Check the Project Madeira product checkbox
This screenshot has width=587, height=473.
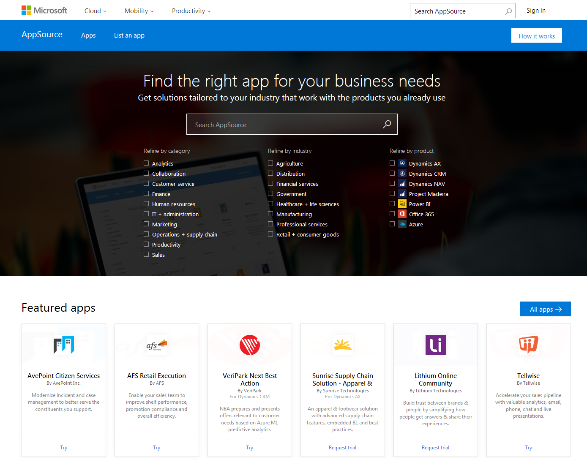tap(392, 193)
